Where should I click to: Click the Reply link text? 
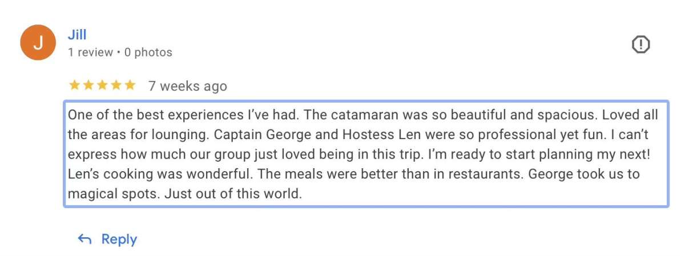pyautogui.click(x=119, y=239)
